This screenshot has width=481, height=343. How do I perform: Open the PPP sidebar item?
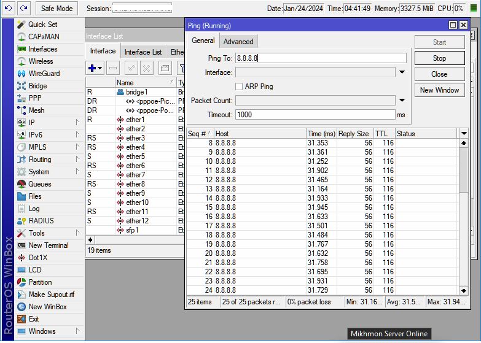34,98
